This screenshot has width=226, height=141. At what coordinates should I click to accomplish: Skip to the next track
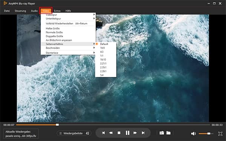pos(143,133)
